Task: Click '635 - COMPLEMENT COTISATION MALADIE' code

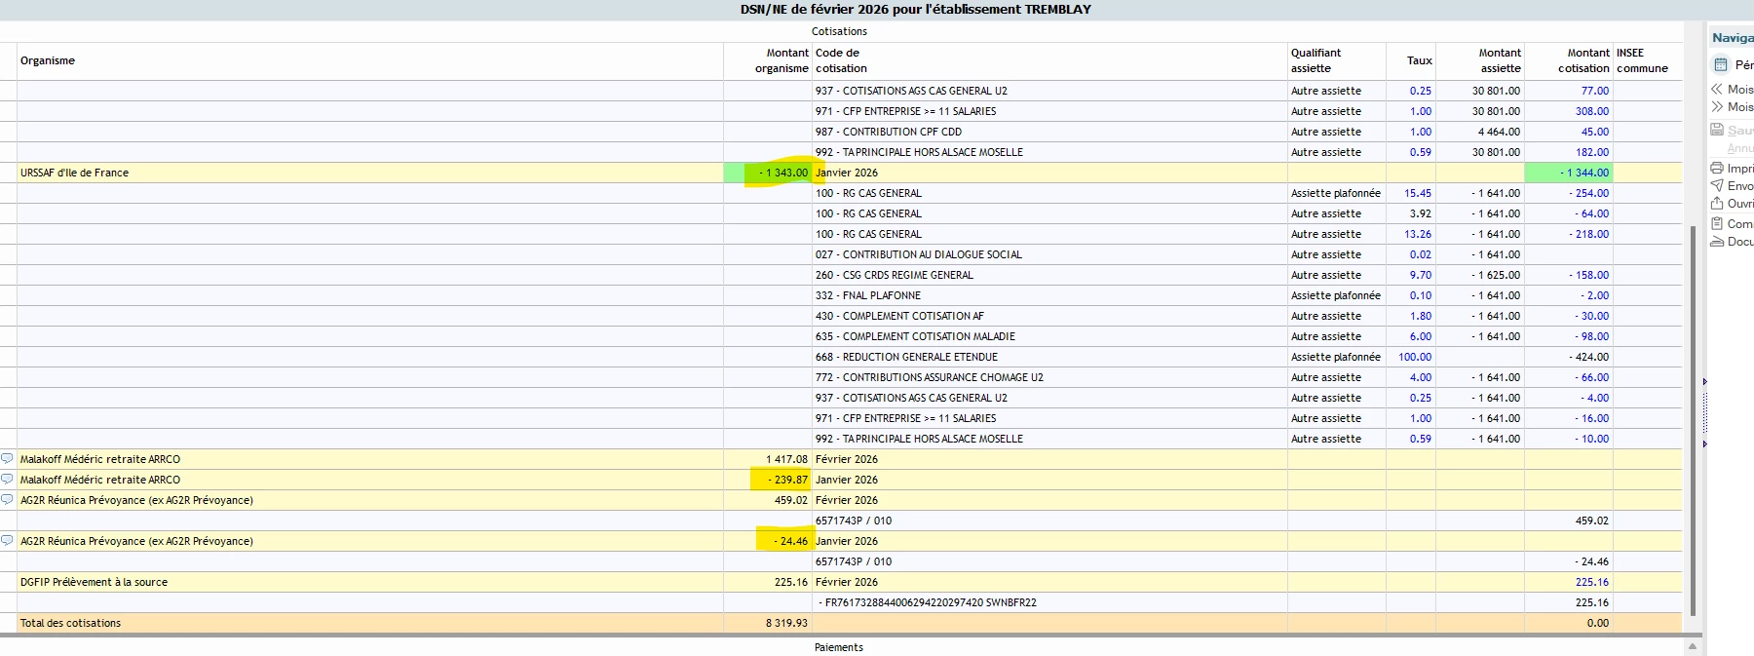Action: pyautogui.click(x=915, y=336)
